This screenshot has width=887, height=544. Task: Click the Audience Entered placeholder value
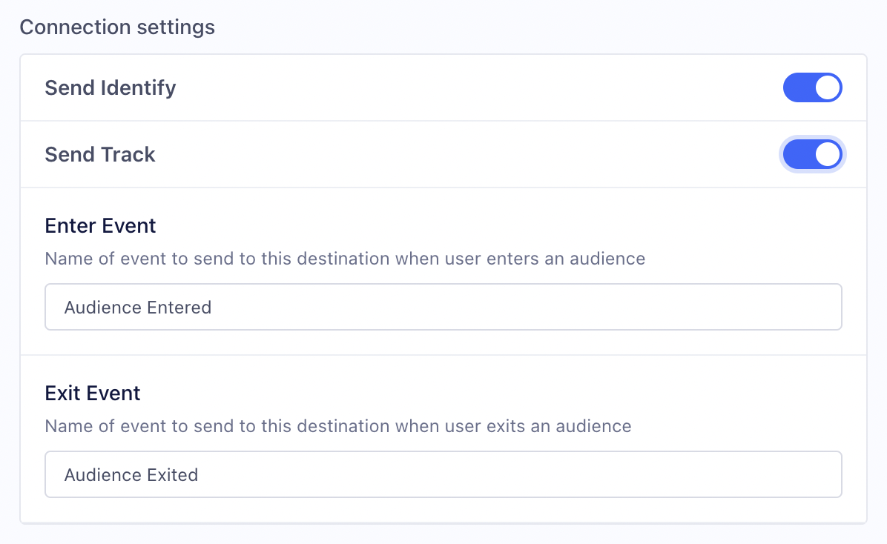tap(138, 307)
